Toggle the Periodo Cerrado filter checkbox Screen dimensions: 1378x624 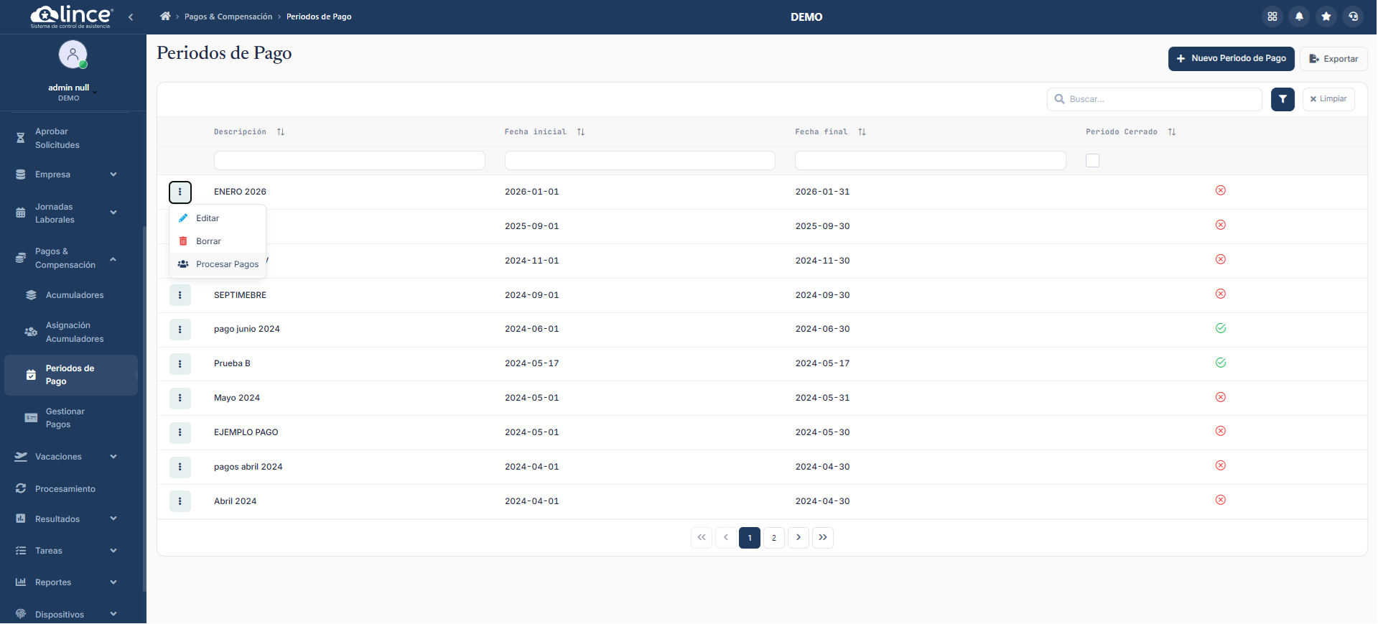click(1092, 161)
